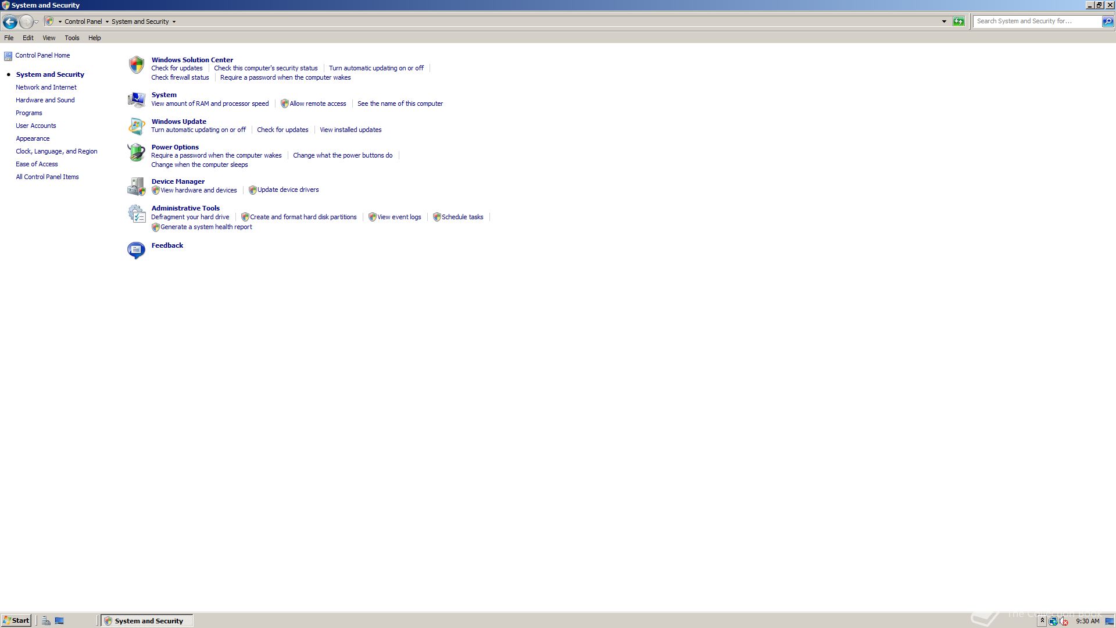The height and width of the screenshot is (628, 1116).
Task: Open Clock, Language, and Region
Action: pyautogui.click(x=56, y=152)
